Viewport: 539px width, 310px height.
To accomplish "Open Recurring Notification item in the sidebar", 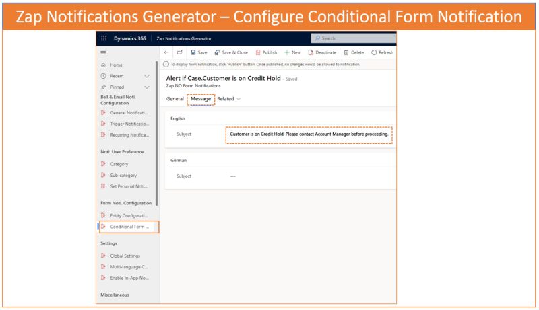I will pyautogui.click(x=129, y=134).
